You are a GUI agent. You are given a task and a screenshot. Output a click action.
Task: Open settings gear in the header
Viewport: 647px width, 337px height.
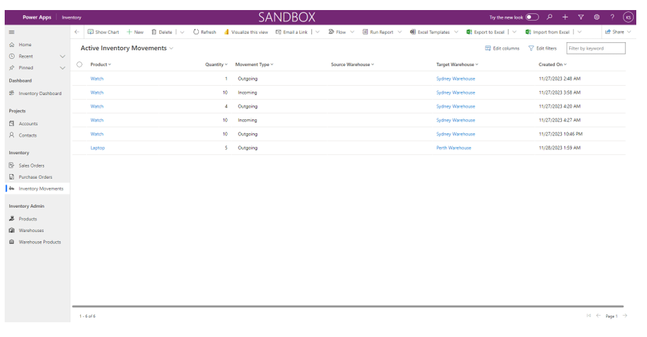coord(596,17)
